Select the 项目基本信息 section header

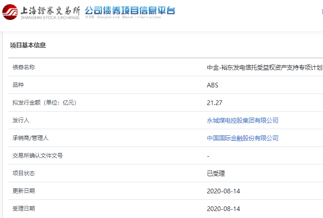pos(28,45)
